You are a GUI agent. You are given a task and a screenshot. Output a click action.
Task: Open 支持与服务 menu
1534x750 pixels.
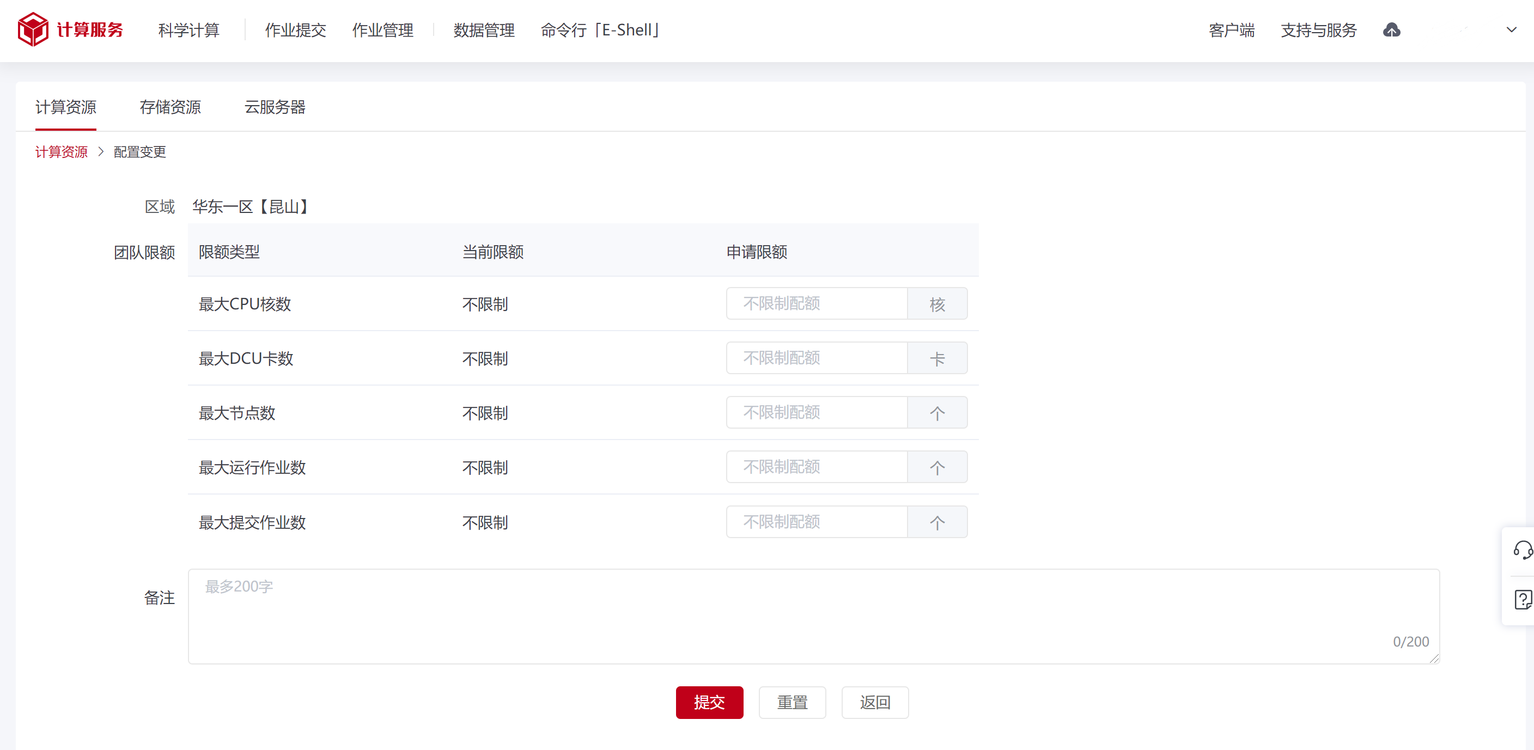(1318, 30)
